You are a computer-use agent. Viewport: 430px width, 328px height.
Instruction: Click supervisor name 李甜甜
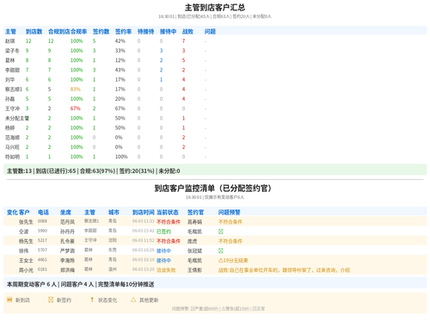(12, 70)
